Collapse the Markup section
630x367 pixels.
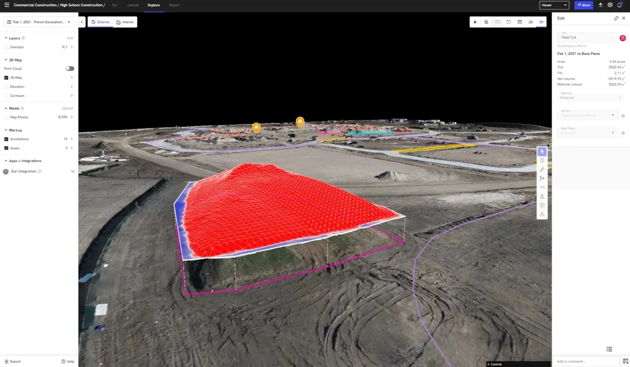point(6,130)
